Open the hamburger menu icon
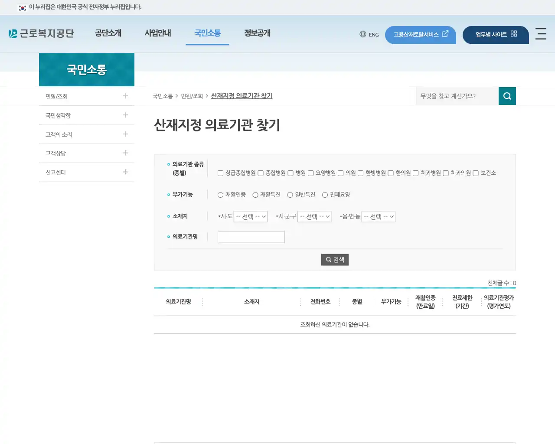The image size is (555, 444). (541, 35)
